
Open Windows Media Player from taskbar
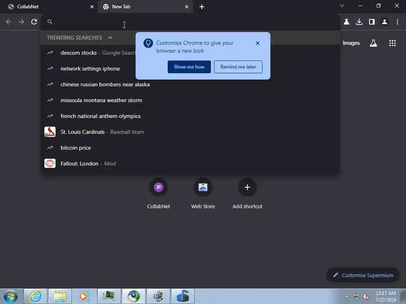[x=84, y=296]
